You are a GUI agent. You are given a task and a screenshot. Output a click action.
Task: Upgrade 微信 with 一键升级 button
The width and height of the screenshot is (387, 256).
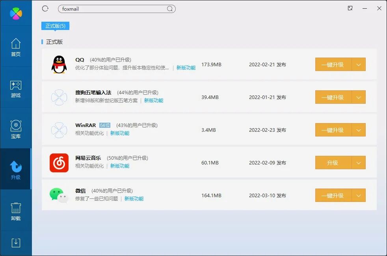[333, 196]
